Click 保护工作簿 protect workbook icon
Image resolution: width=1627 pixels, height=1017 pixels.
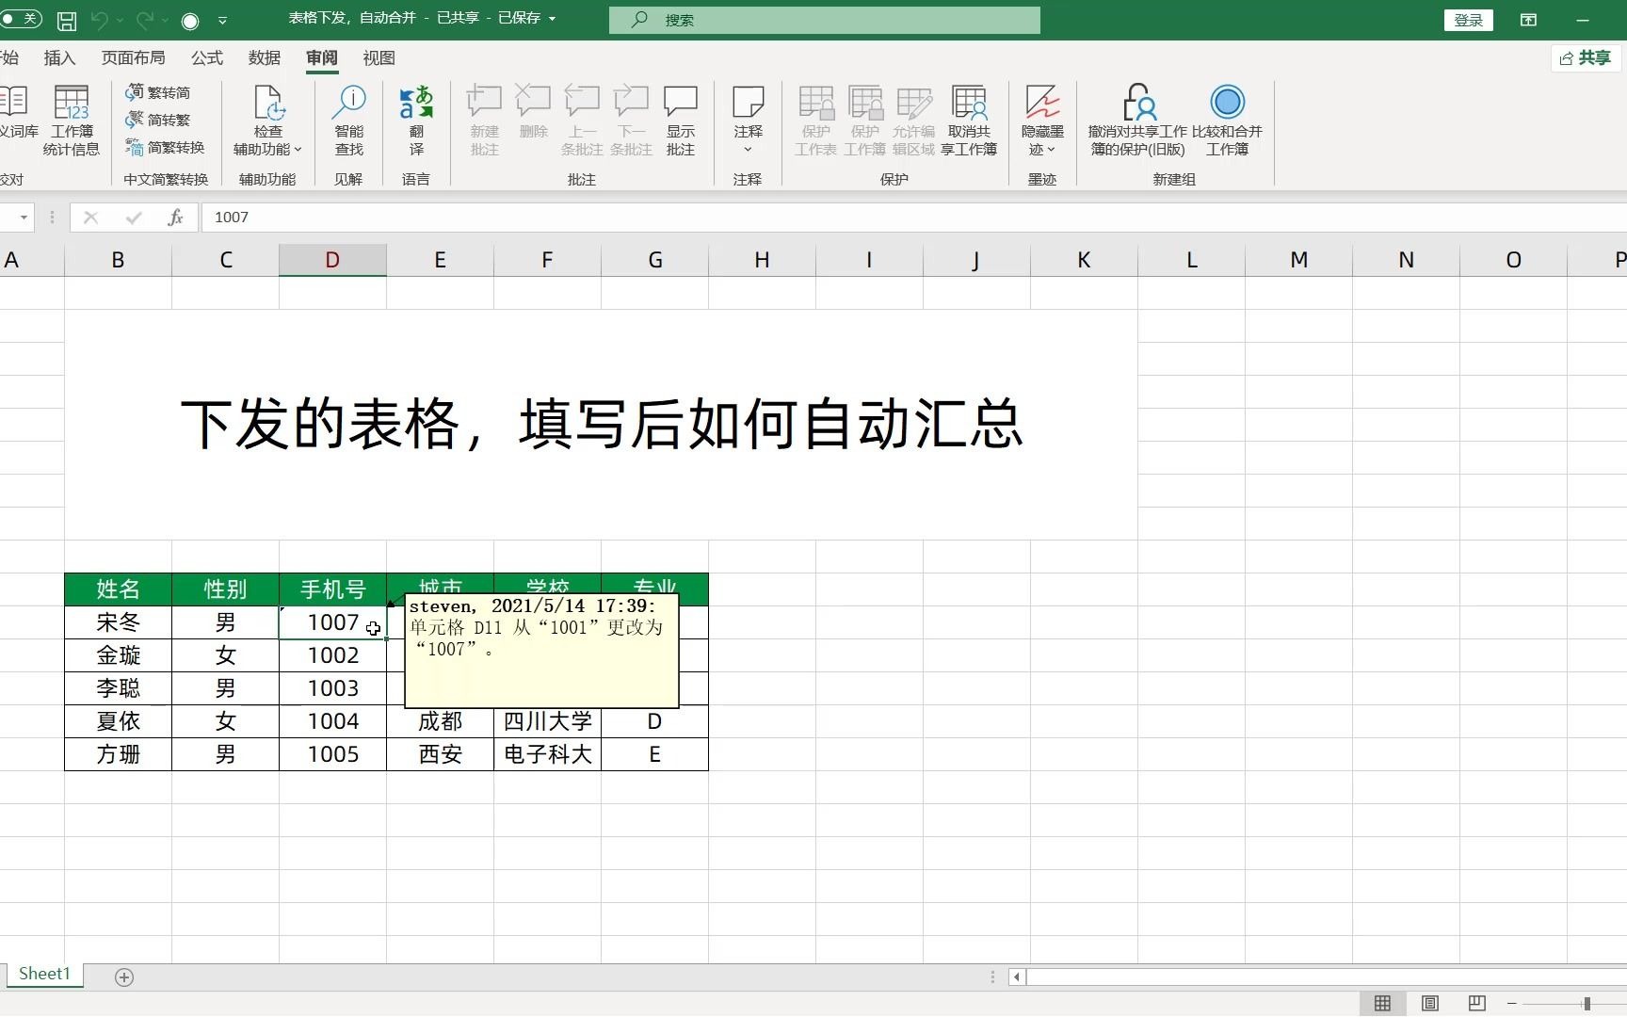point(864,120)
